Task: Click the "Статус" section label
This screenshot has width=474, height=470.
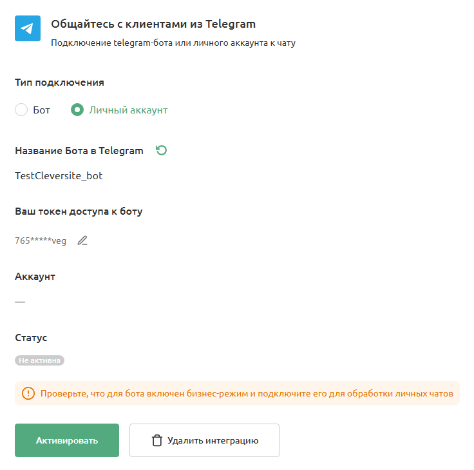Action: (x=31, y=337)
